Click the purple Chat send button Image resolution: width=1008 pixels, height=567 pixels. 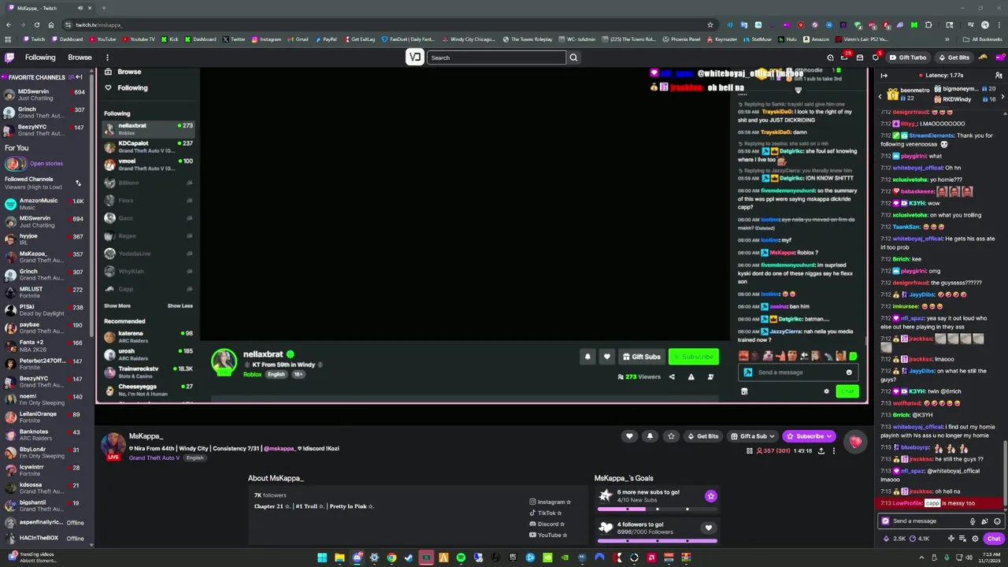(994, 539)
